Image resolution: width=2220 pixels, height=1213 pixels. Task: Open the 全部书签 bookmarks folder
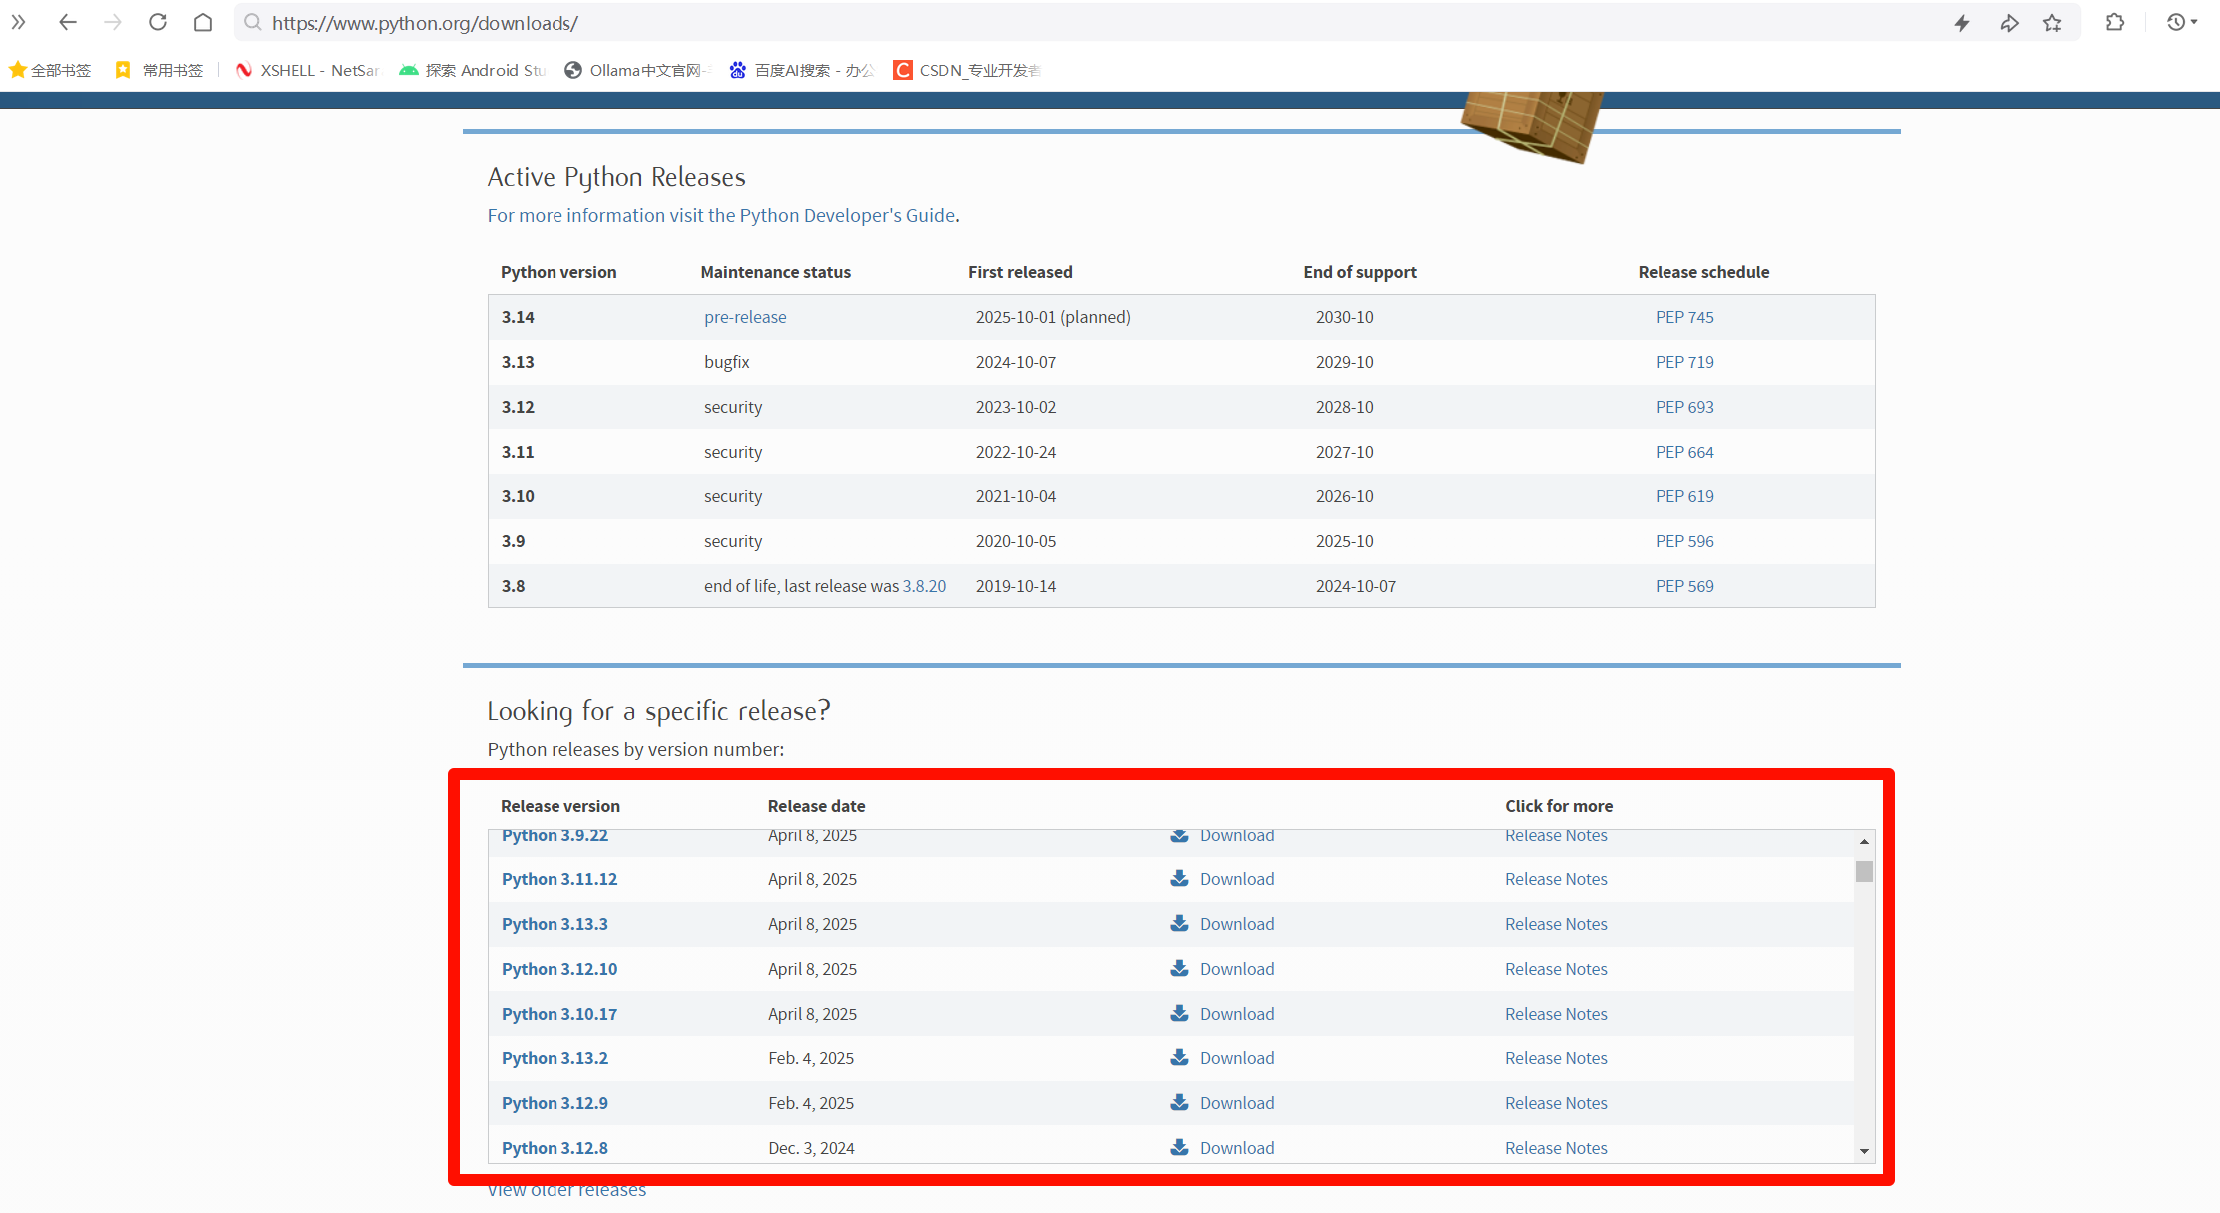pos(50,70)
